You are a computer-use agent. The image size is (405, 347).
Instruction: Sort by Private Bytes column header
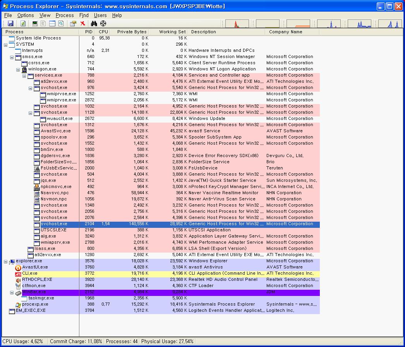[x=130, y=32]
